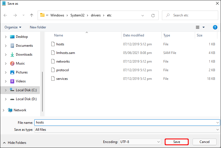Click the Cancel button
This screenshot has width=221, height=148.
pos(205,142)
